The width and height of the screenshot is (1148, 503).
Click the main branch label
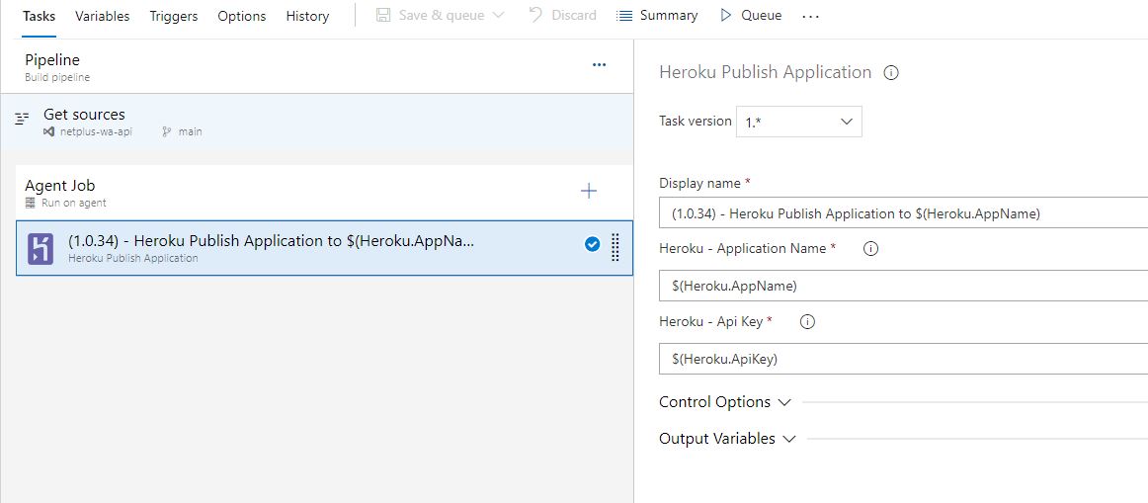[190, 131]
